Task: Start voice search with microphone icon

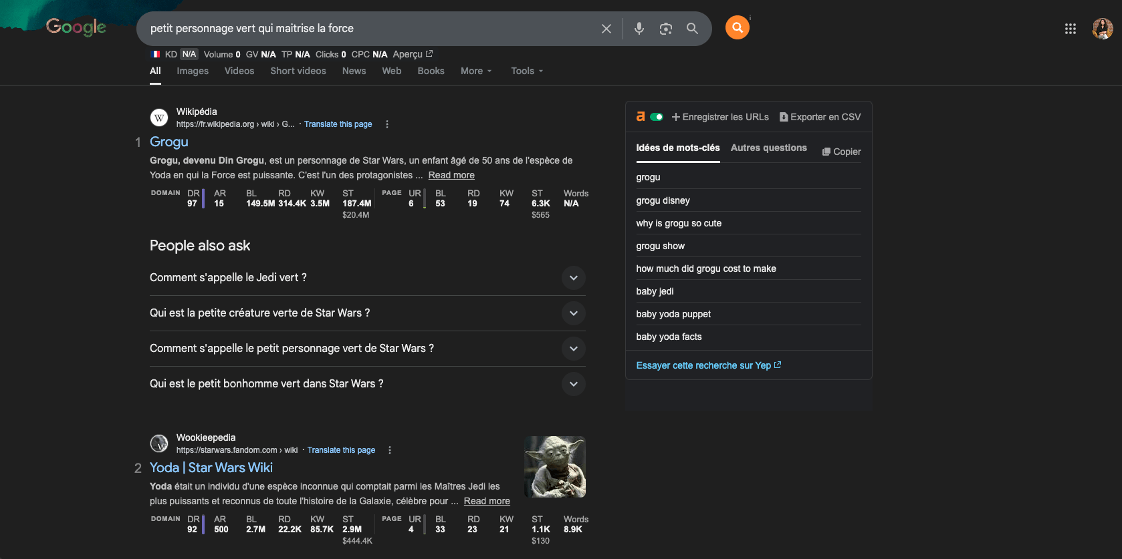Action: click(x=639, y=29)
